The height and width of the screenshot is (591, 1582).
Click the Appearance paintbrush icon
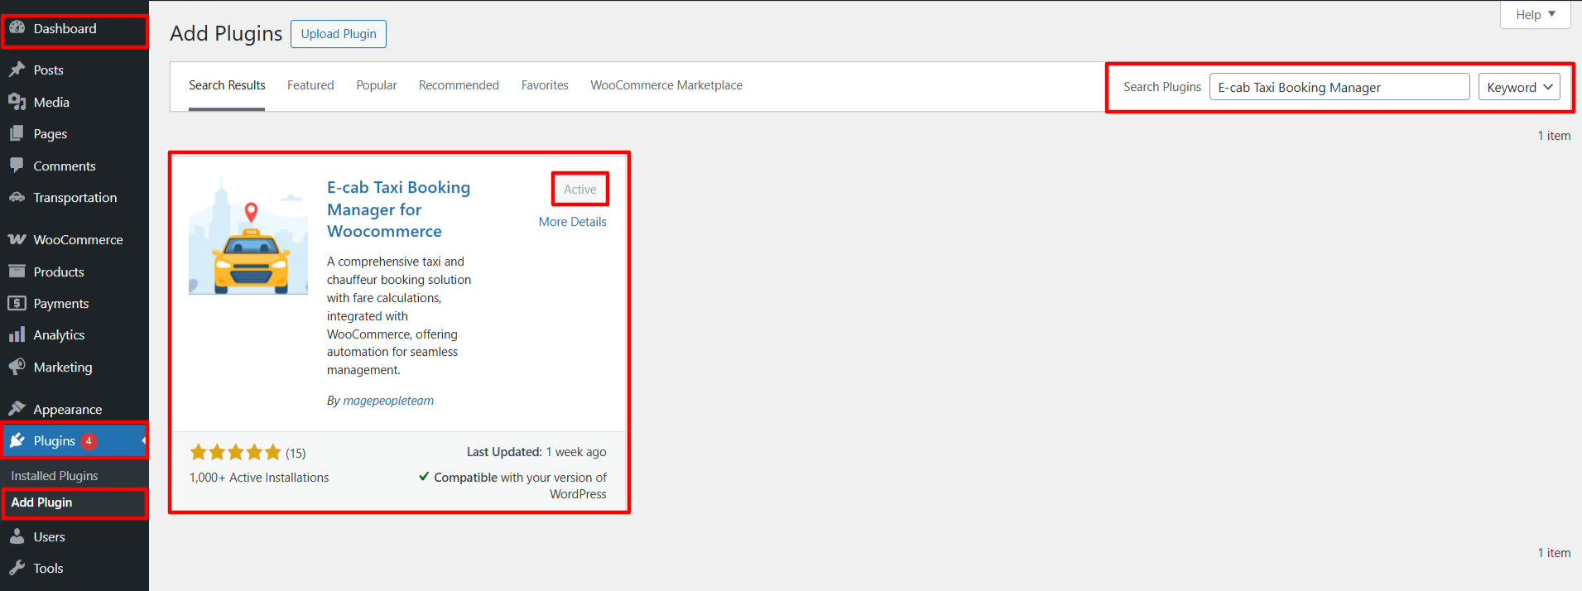point(17,409)
